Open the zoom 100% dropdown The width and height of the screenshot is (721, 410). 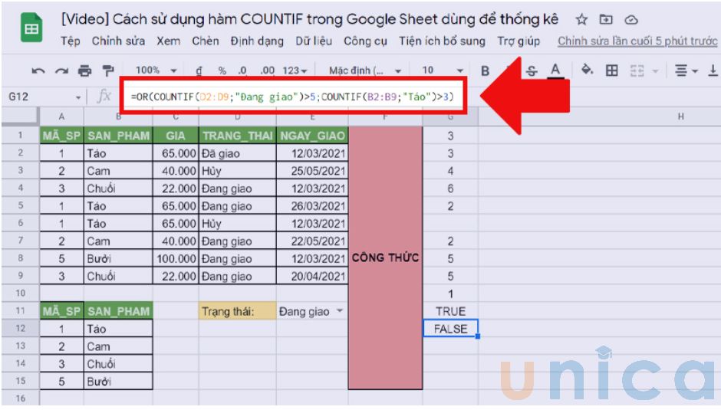click(x=156, y=71)
